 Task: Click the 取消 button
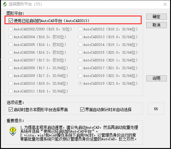(x=157, y=25)
